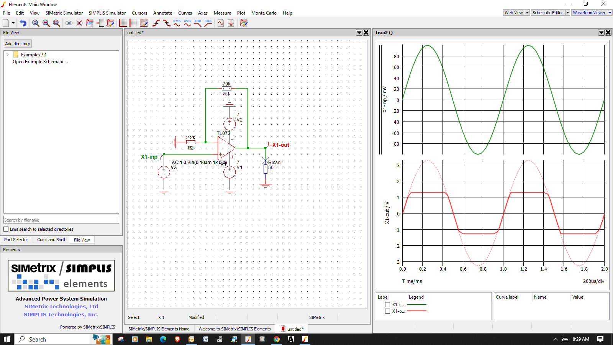Click the TL072 op-amp symbol in schematic
Image resolution: width=613 pixels, height=345 pixels.
pyautogui.click(x=226, y=148)
